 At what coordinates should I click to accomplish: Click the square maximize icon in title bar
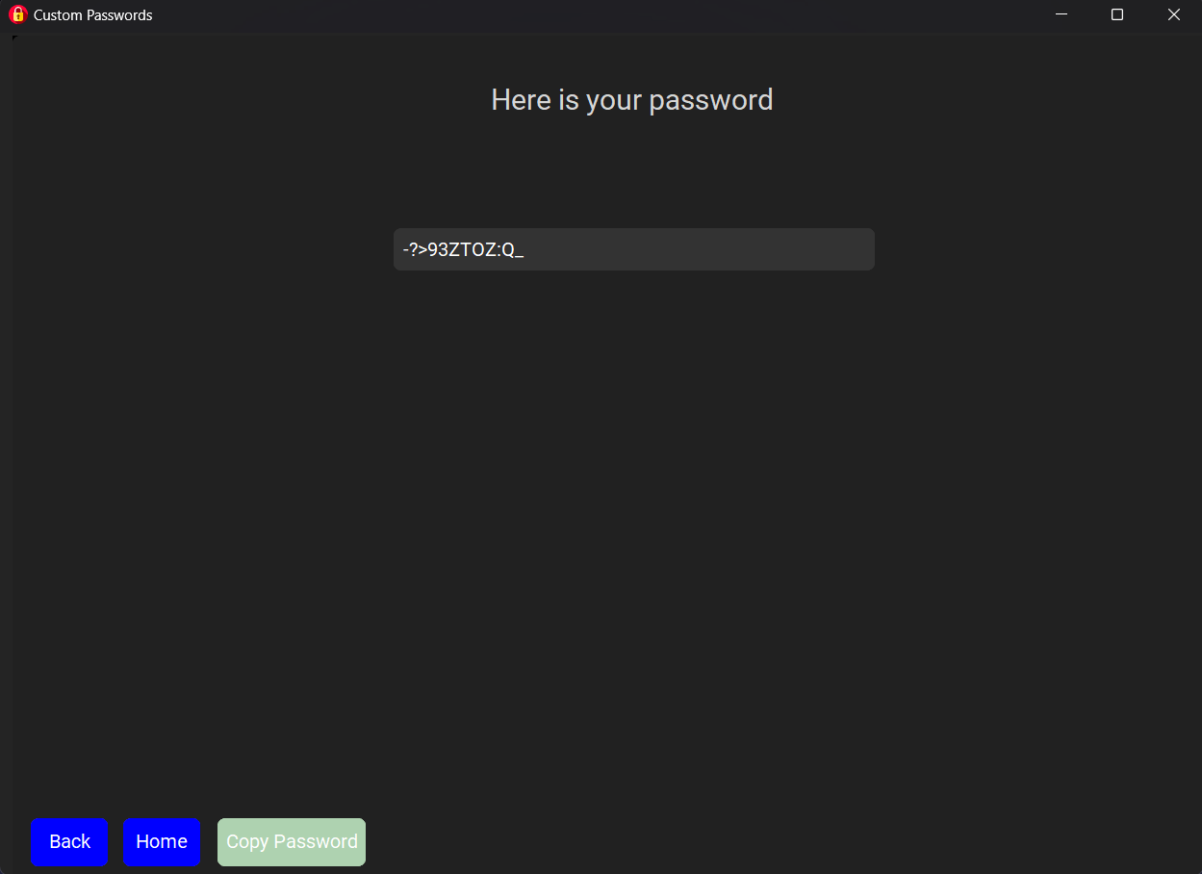pos(1117,14)
